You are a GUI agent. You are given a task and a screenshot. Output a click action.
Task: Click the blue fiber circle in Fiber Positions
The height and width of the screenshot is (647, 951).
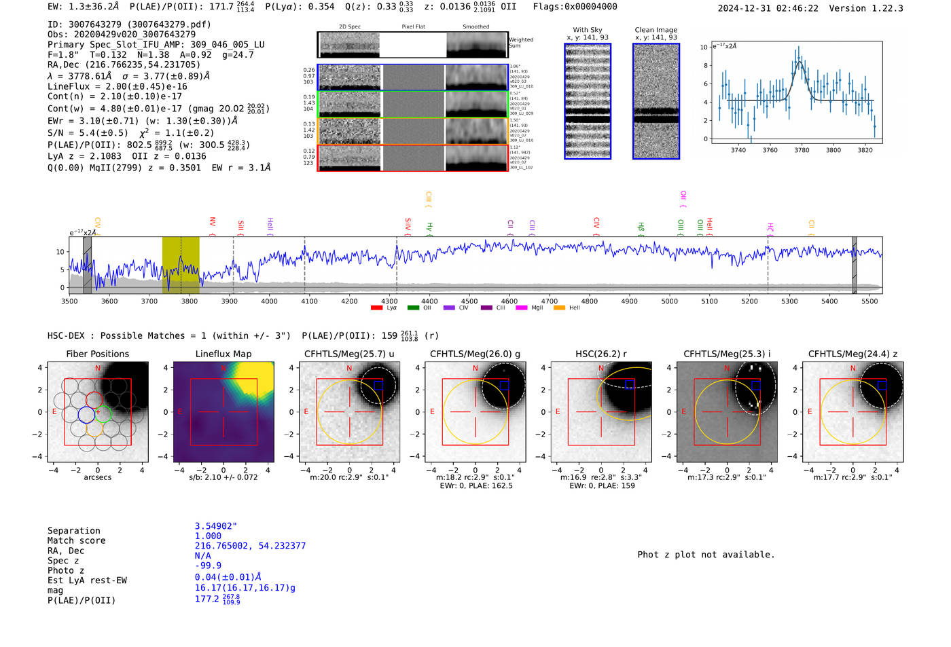tap(86, 415)
